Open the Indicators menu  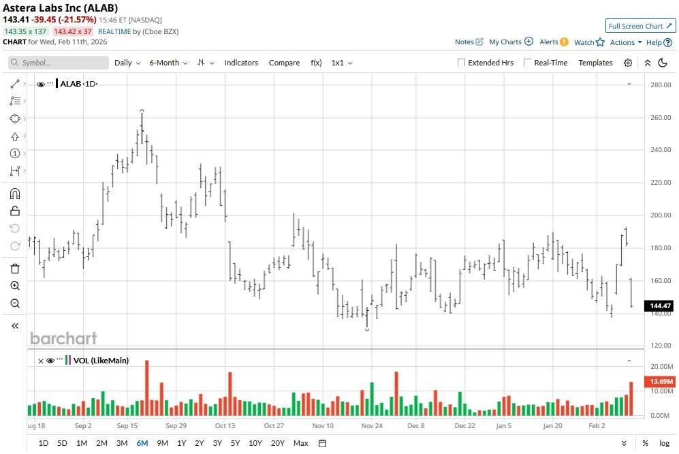click(x=241, y=63)
